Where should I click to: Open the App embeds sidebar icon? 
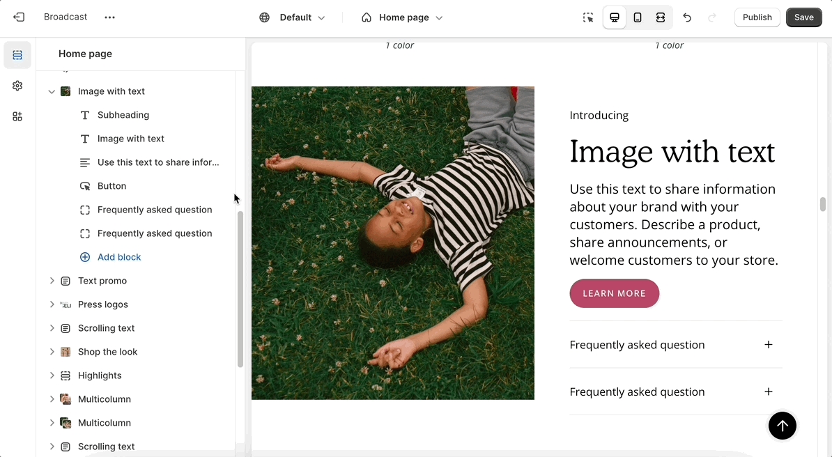point(17,116)
